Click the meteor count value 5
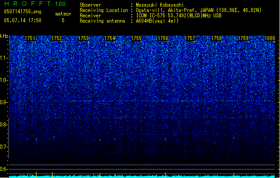This screenshot has width=280, height=178. pos(63,20)
